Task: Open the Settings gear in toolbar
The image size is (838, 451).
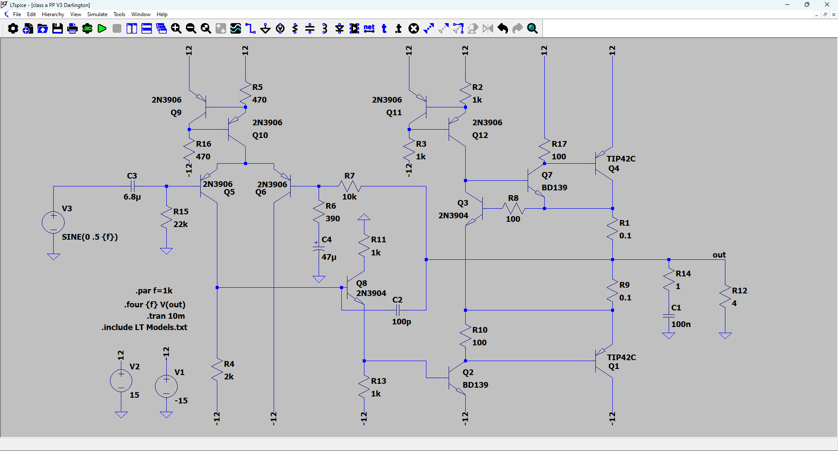Action: click(x=13, y=29)
